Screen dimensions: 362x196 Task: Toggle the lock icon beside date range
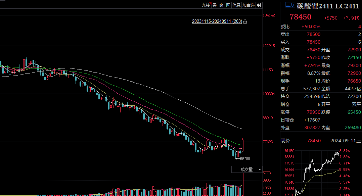pos(245,21)
